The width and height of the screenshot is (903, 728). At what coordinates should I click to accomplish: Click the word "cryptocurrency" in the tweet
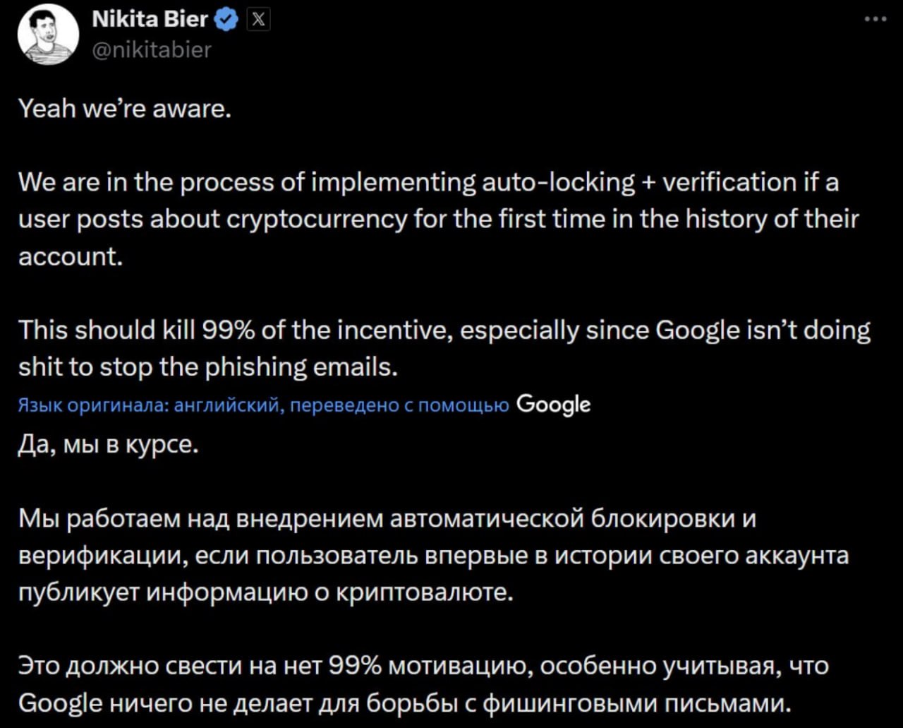(x=314, y=220)
